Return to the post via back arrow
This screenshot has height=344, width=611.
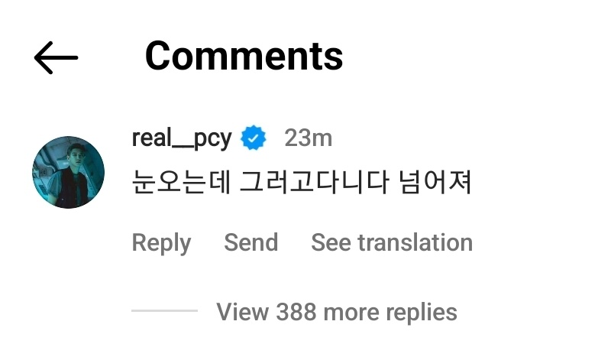56,58
